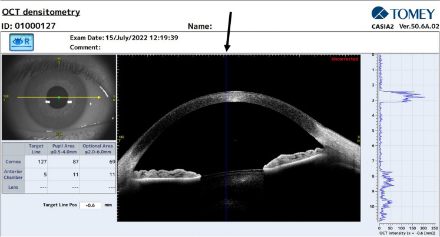The width and height of the screenshot is (440, 237).
Task: Select the Target Line Pos input field
Action: (x=90, y=205)
